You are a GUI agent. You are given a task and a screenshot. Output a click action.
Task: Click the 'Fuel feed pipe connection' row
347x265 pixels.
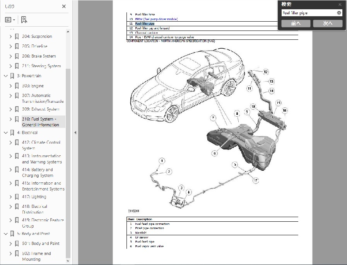point(212,224)
